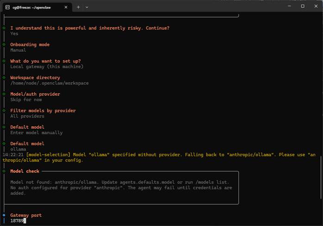323x226 pixels.
Task: Click the 'Filter models by provider' heading
Action: click(43, 111)
